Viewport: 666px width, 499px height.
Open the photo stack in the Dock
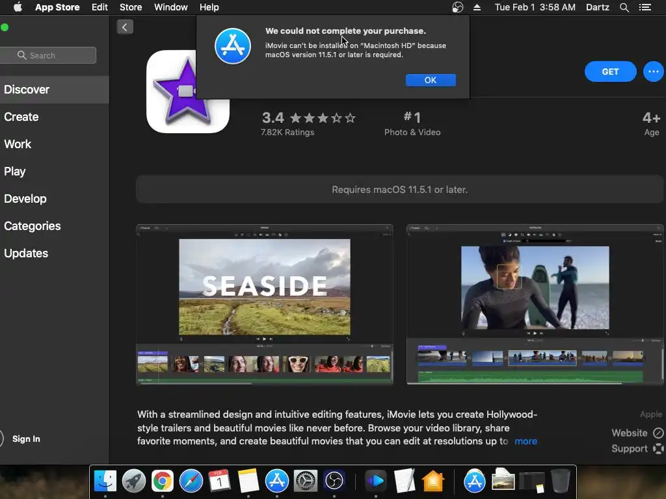click(x=503, y=480)
